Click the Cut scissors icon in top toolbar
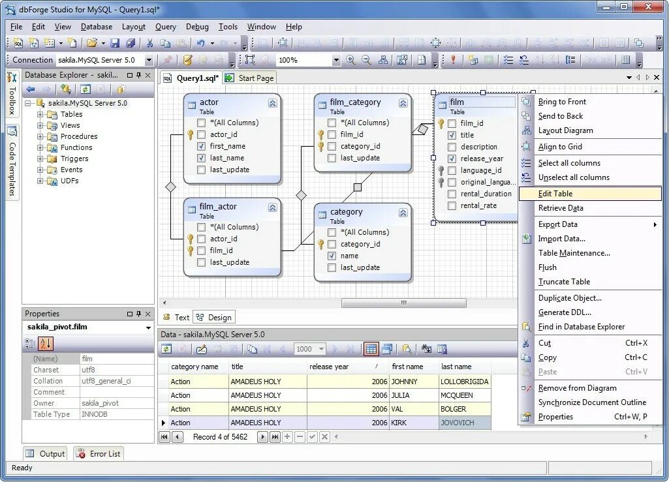Viewport: 669px width, 482px height. [x=149, y=42]
